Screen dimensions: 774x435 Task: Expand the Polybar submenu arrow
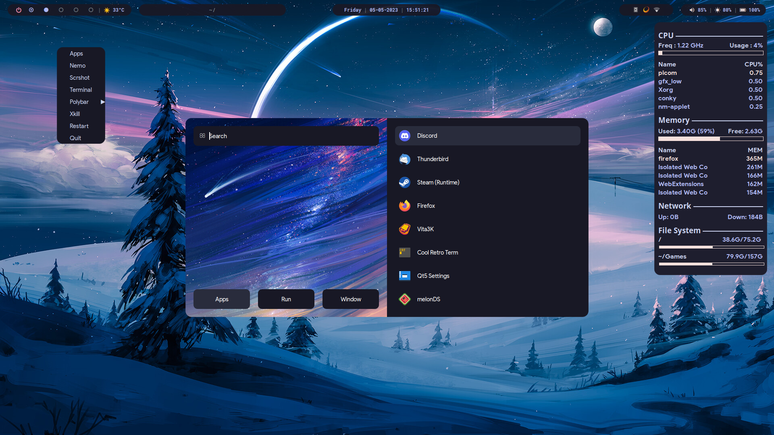coord(103,102)
